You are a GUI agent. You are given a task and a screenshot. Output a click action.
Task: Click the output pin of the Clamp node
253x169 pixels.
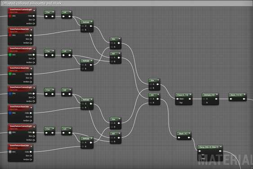[x=220, y=151]
